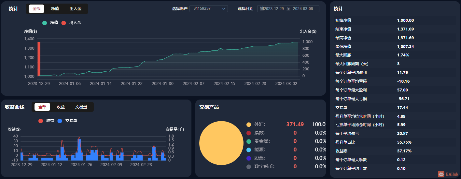Toggle the red 出入金 legend marker
The height and width of the screenshot is (179, 461).
click(x=63, y=23)
